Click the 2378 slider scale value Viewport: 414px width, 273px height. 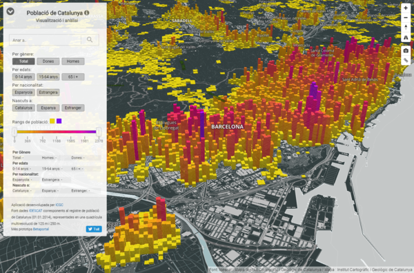point(99,141)
